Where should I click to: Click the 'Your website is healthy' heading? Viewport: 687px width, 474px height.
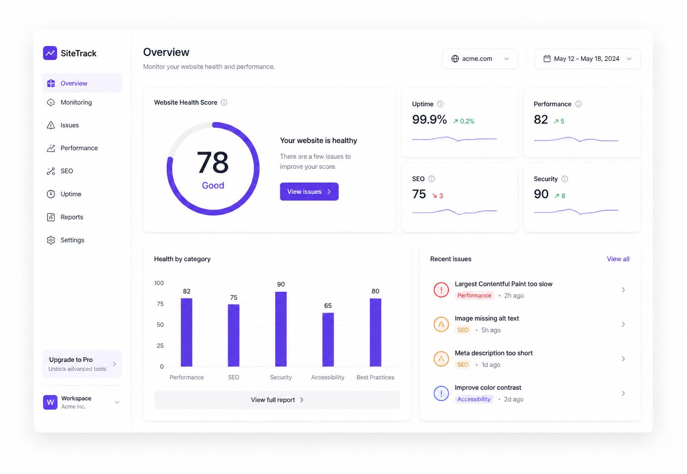[x=319, y=140]
